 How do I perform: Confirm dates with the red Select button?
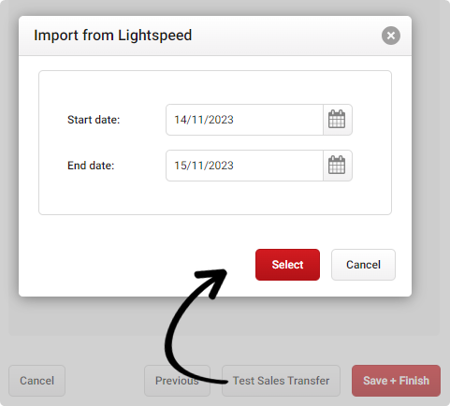(287, 265)
